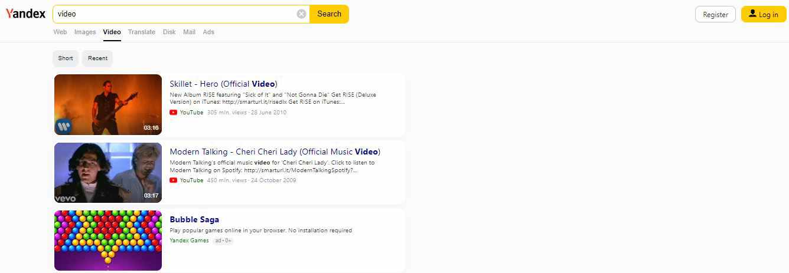Click YouTube icon under Modern Talking result
789x273 pixels.
click(x=173, y=180)
